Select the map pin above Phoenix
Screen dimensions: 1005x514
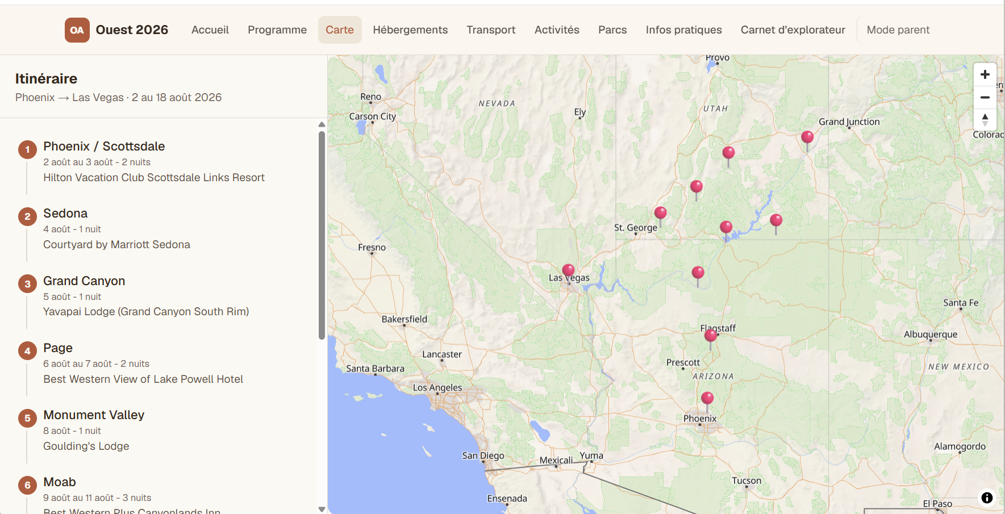pos(707,401)
